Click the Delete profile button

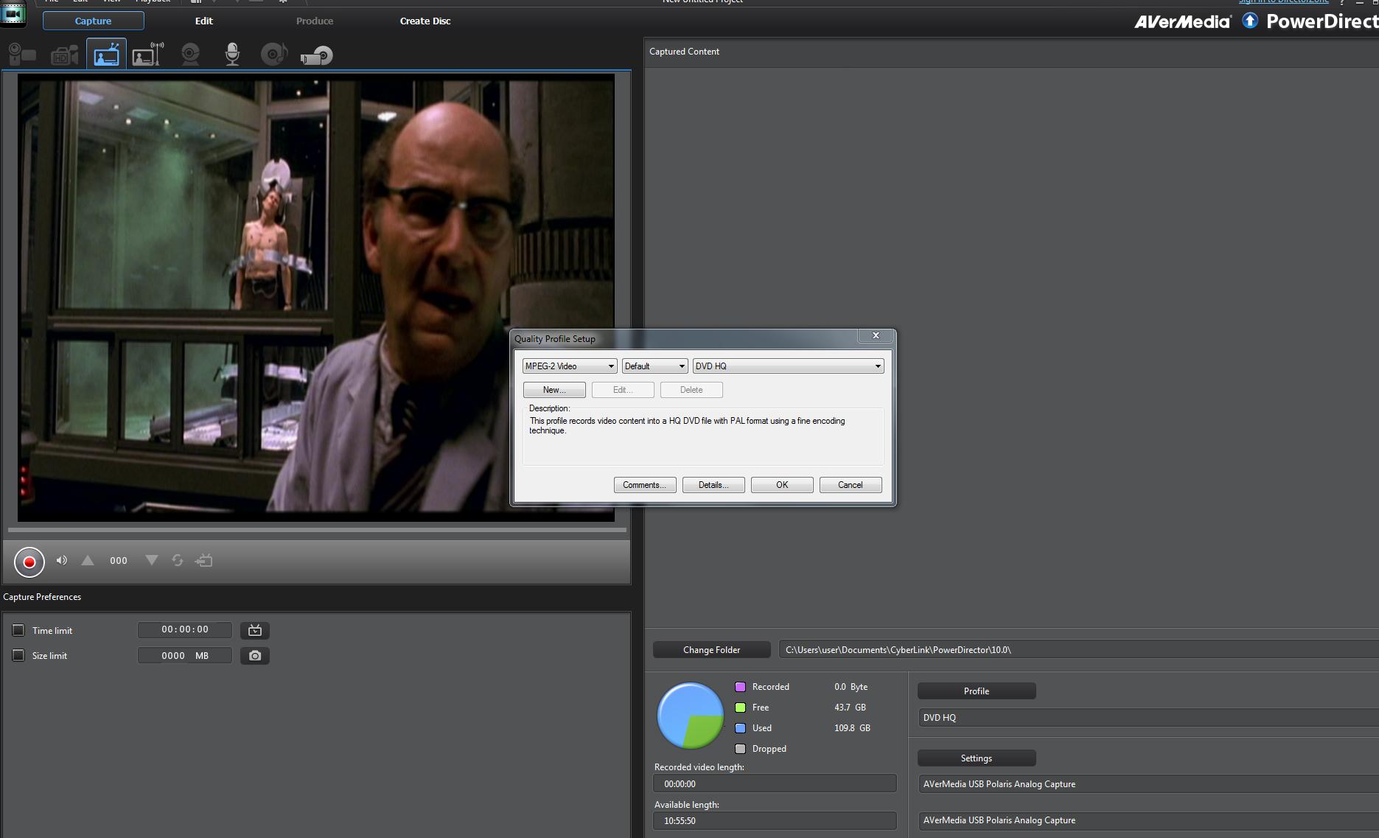pyautogui.click(x=691, y=390)
